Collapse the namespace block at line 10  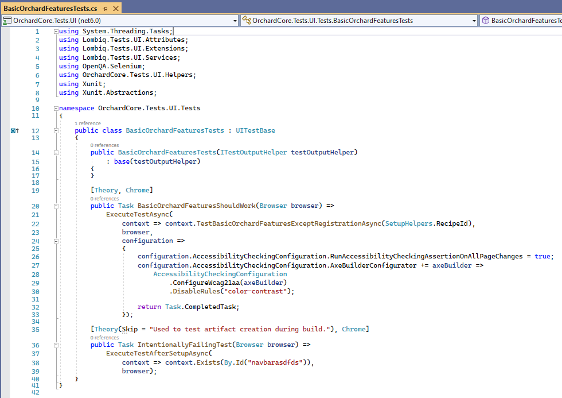click(x=56, y=109)
